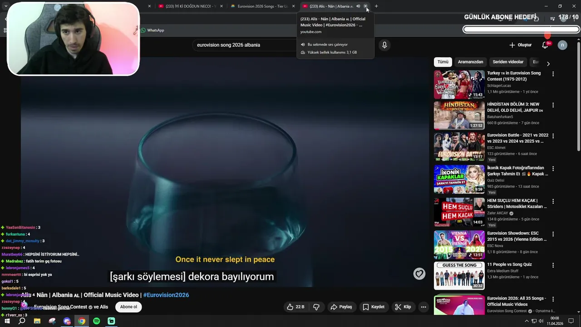Open a new browser tab with plus
581x327 pixels.
(x=376, y=6)
